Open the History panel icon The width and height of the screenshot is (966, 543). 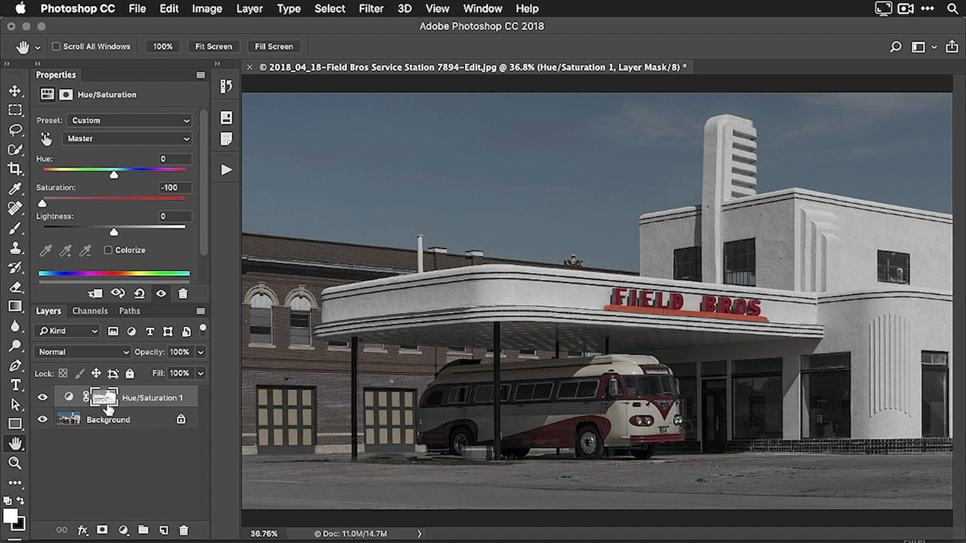[226, 86]
